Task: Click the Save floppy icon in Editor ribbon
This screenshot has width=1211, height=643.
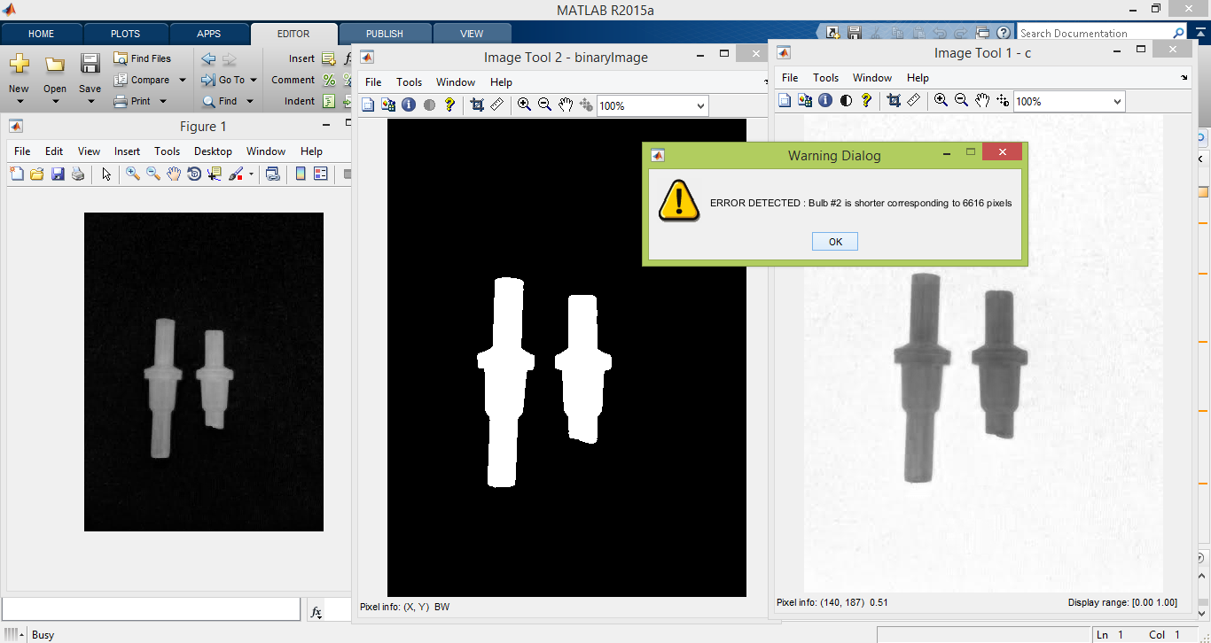Action: (90, 64)
